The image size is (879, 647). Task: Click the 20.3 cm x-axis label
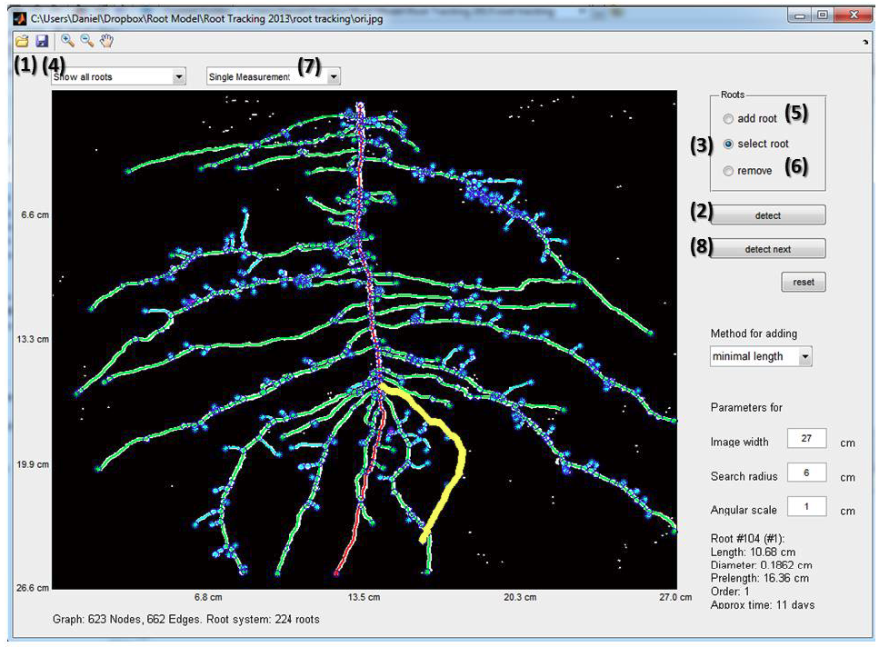[520, 597]
